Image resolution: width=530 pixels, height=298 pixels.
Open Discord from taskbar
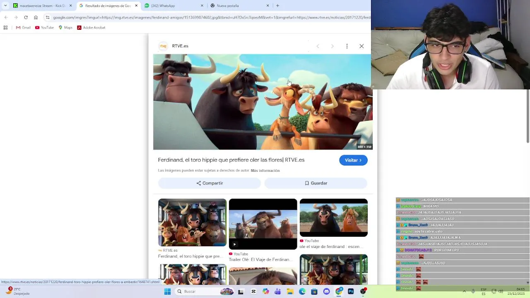[327, 291]
